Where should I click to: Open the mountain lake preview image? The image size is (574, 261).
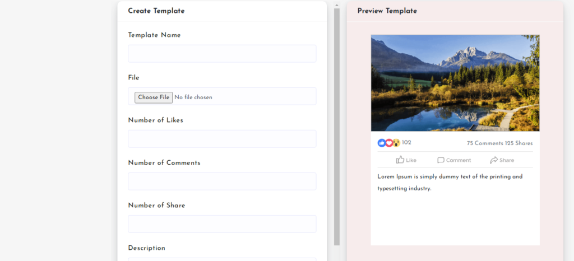click(x=455, y=83)
